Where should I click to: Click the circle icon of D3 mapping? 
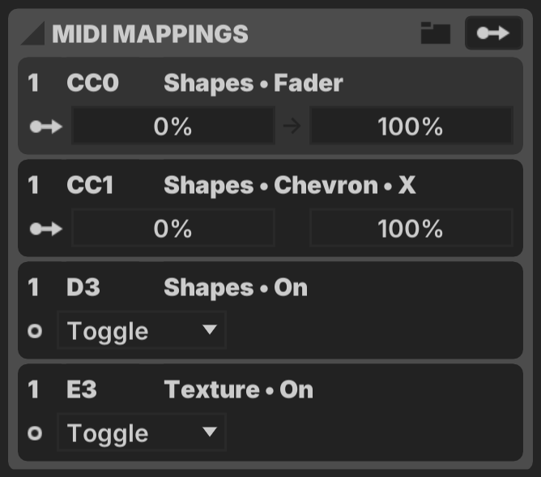point(35,331)
